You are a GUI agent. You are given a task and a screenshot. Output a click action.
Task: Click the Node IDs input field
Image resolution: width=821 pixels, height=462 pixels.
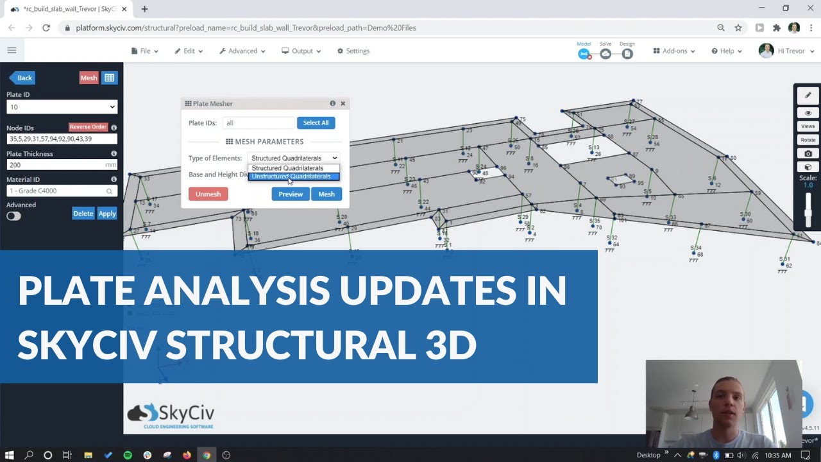(x=62, y=139)
